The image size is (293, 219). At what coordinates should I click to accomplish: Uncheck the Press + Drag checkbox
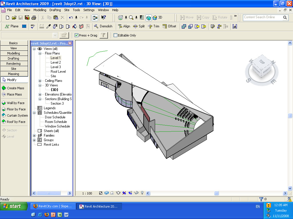click(x=76, y=35)
